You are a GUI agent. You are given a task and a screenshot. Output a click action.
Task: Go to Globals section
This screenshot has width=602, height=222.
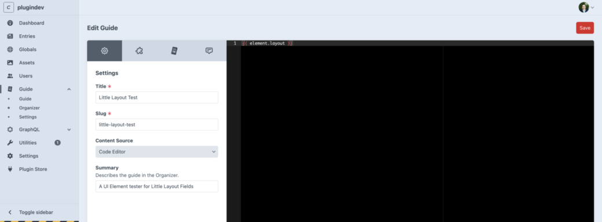pos(28,50)
